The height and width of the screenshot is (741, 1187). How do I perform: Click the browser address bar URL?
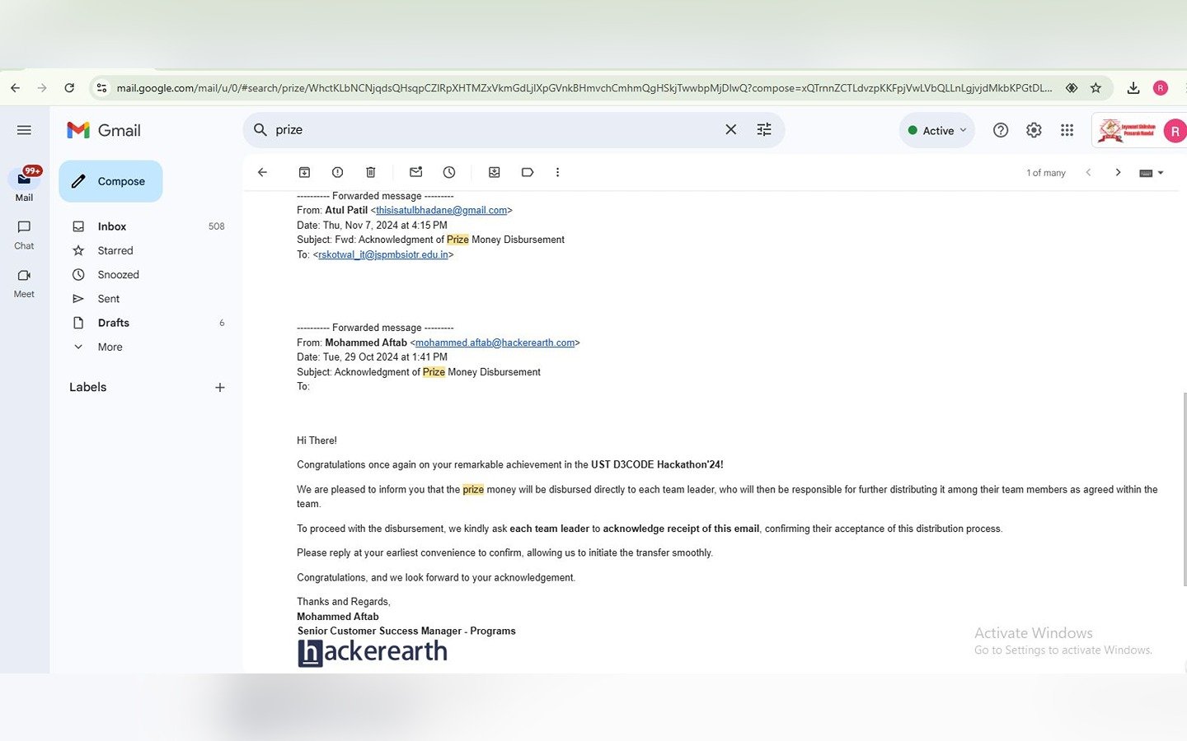584,88
